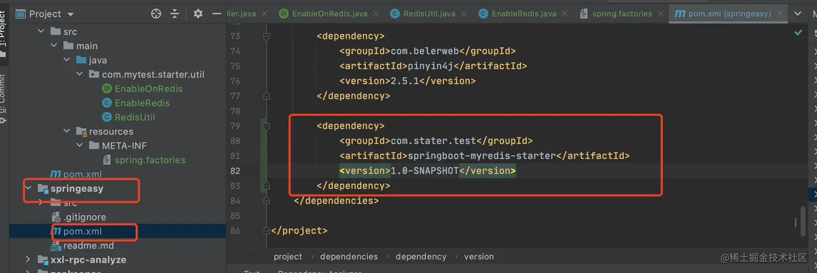The height and width of the screenshot is (273, 817).
Task: Click line number 85 in gutter
Action: point(235,216)
